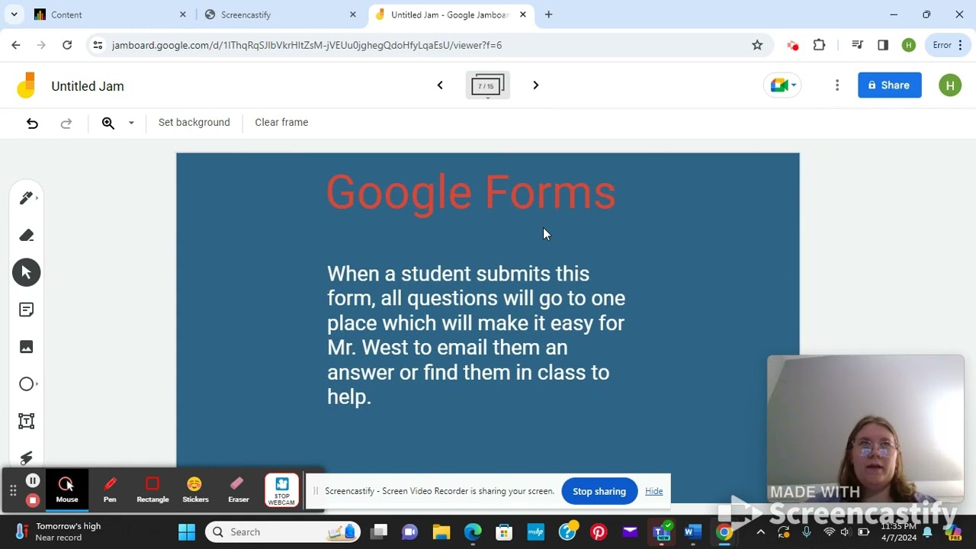The image size is (976, 549).
Task: Select the Untitled Jam browser tab
Action: click(x=450, y=14)
